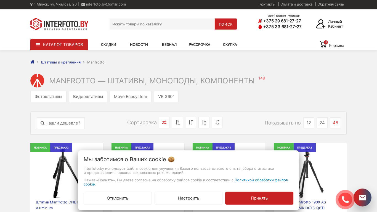Click the home breadcrumb icon
Image resolution: width=377 pixels, height=212 pixels.
(32, 62)
